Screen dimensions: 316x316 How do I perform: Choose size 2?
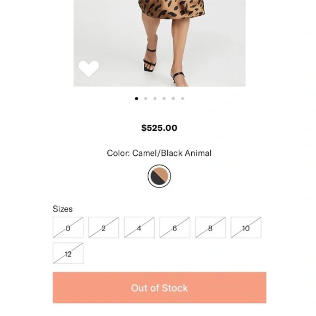pyautogui.click(x=104, y=228)
